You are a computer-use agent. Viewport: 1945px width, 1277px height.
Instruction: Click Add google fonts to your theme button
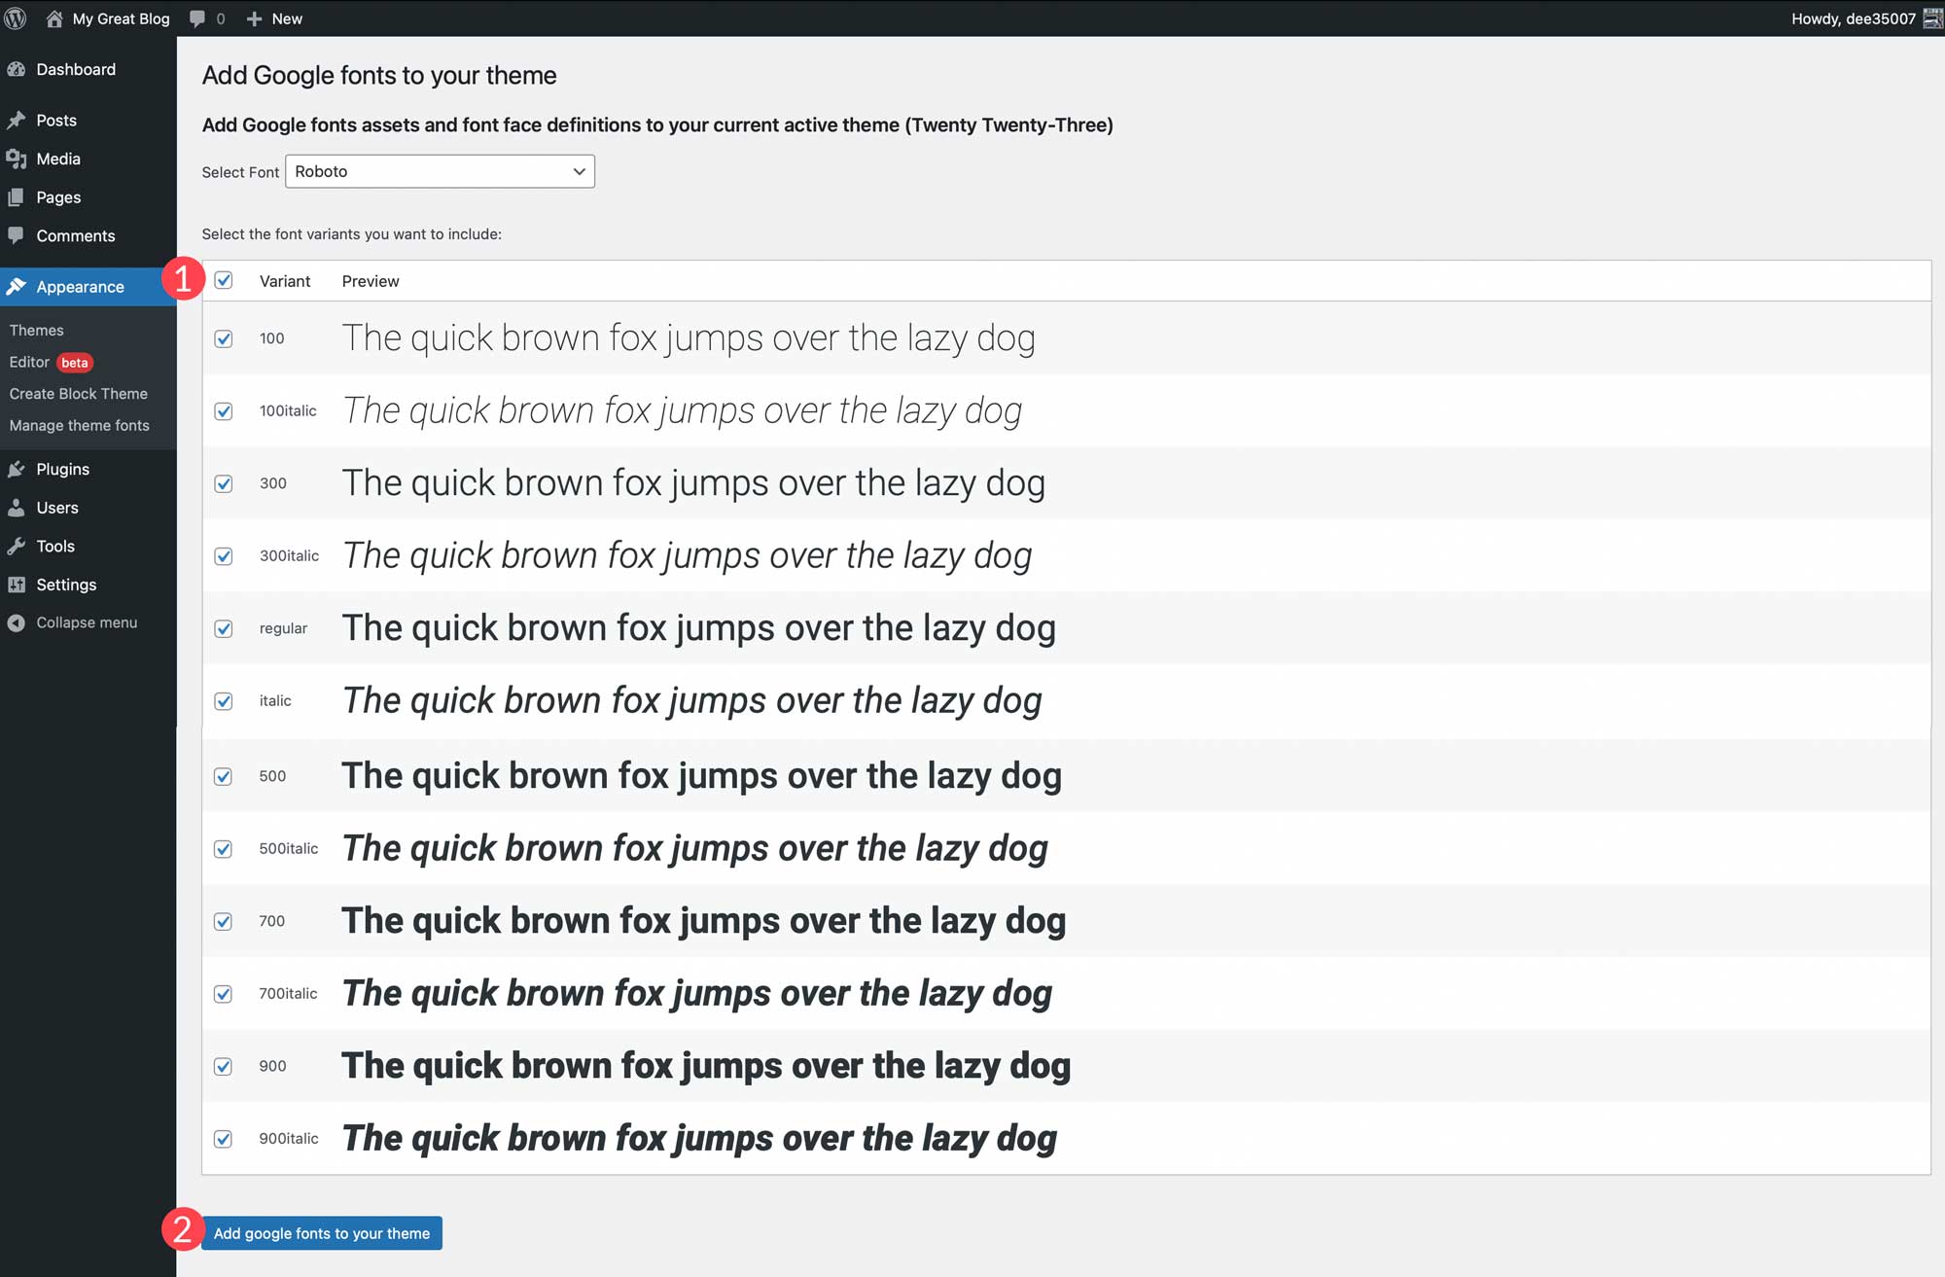(321, 1233)
